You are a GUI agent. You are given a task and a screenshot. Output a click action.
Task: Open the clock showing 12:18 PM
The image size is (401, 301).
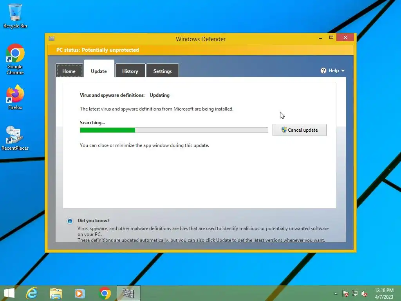[x=384, y=294]
